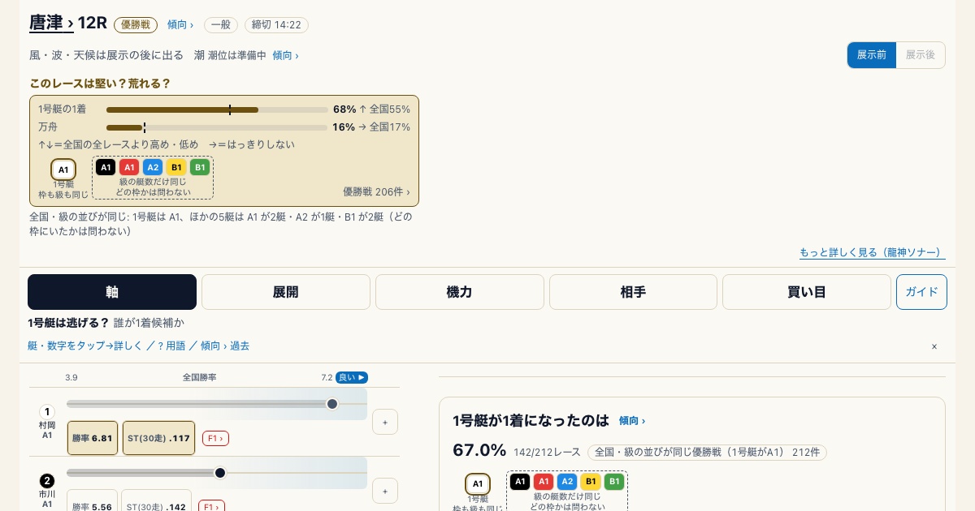The width and height of the screenshot is (975, 511).
Task: Click 142/212レース text
Action: pos(547,453)
